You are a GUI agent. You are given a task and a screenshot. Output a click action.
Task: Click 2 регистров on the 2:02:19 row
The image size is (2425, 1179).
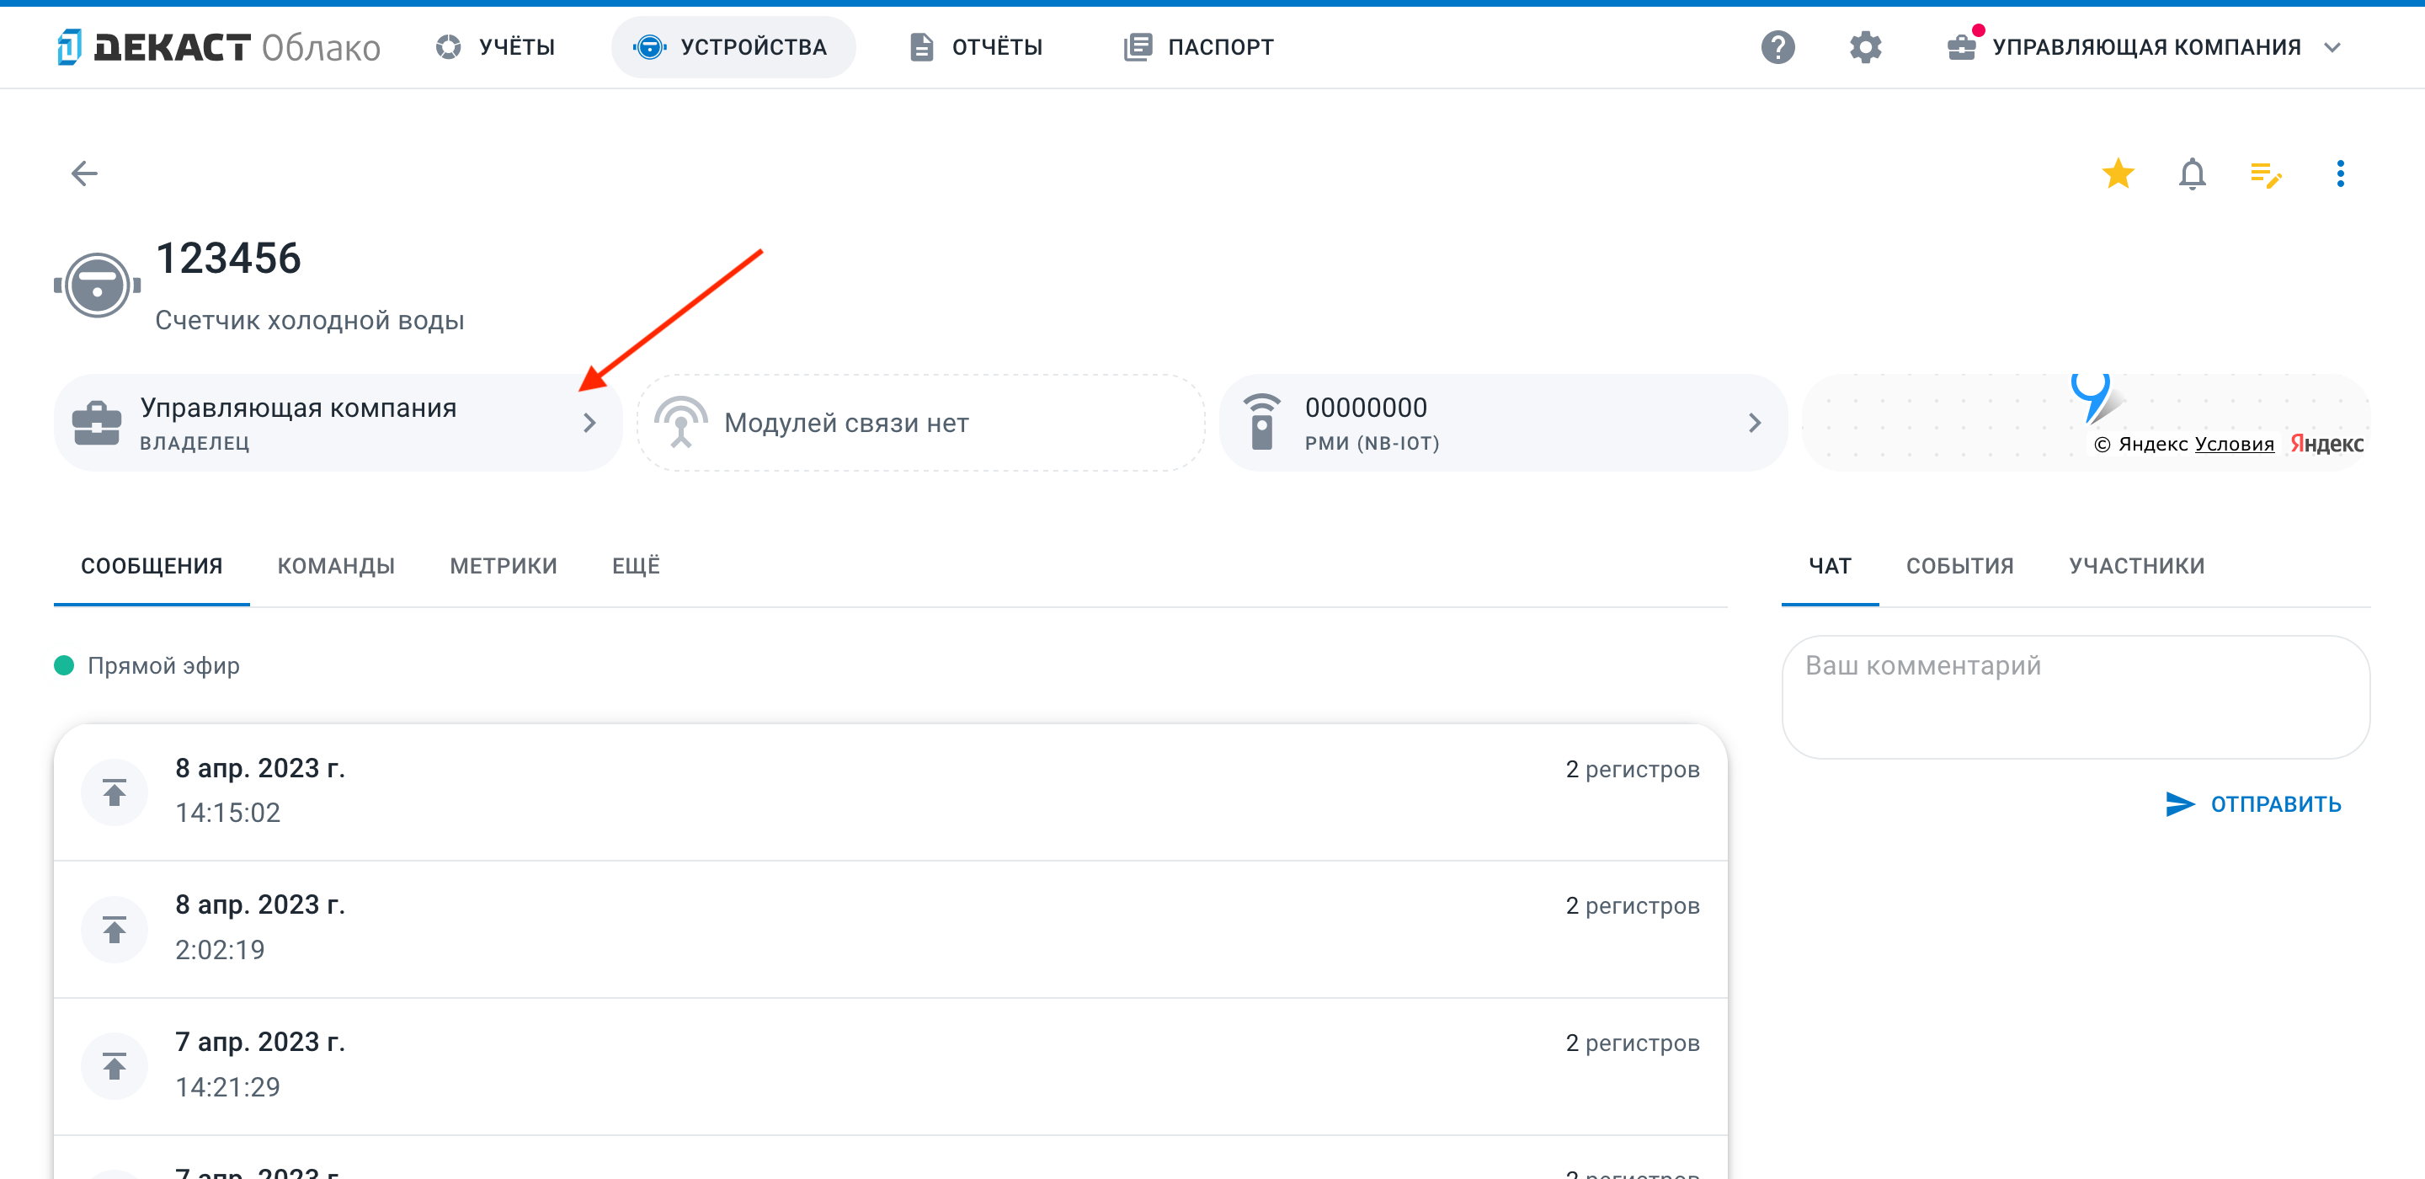[x=1633, y=906]
